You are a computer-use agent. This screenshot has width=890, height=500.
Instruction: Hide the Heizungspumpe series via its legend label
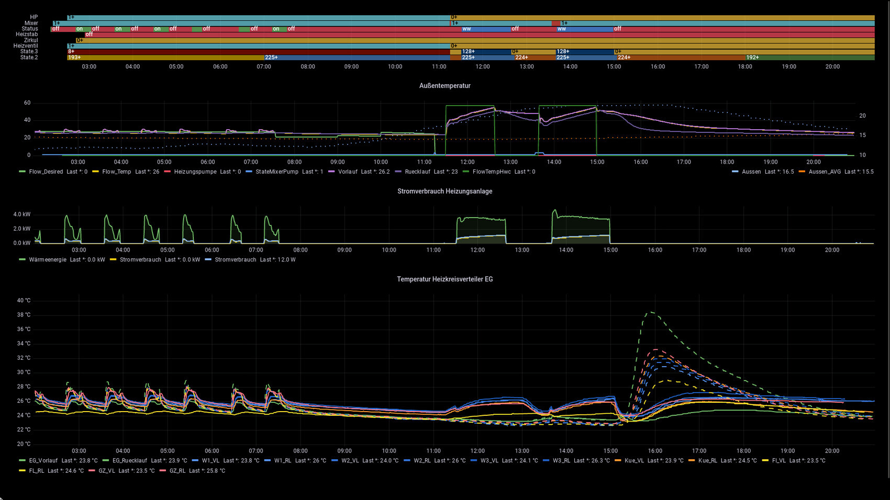click(195, 172)
